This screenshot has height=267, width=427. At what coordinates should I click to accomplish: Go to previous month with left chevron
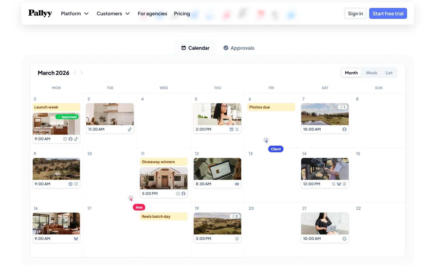click(75, 73)
